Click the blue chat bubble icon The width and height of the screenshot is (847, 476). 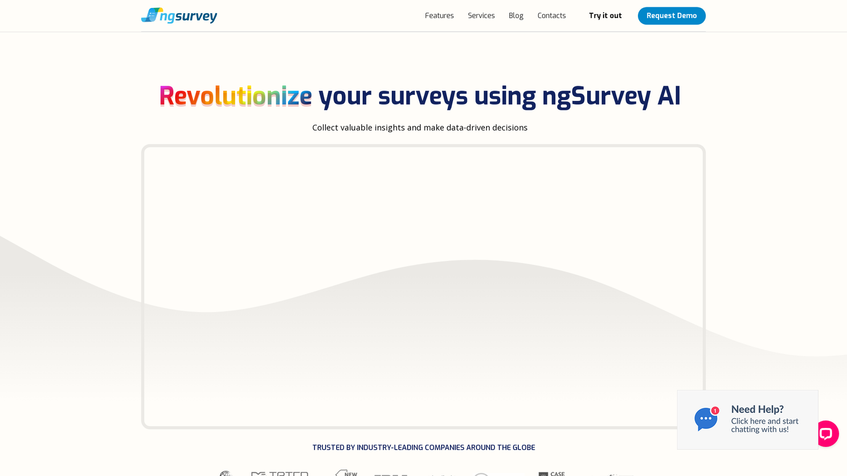coord(706,419)
